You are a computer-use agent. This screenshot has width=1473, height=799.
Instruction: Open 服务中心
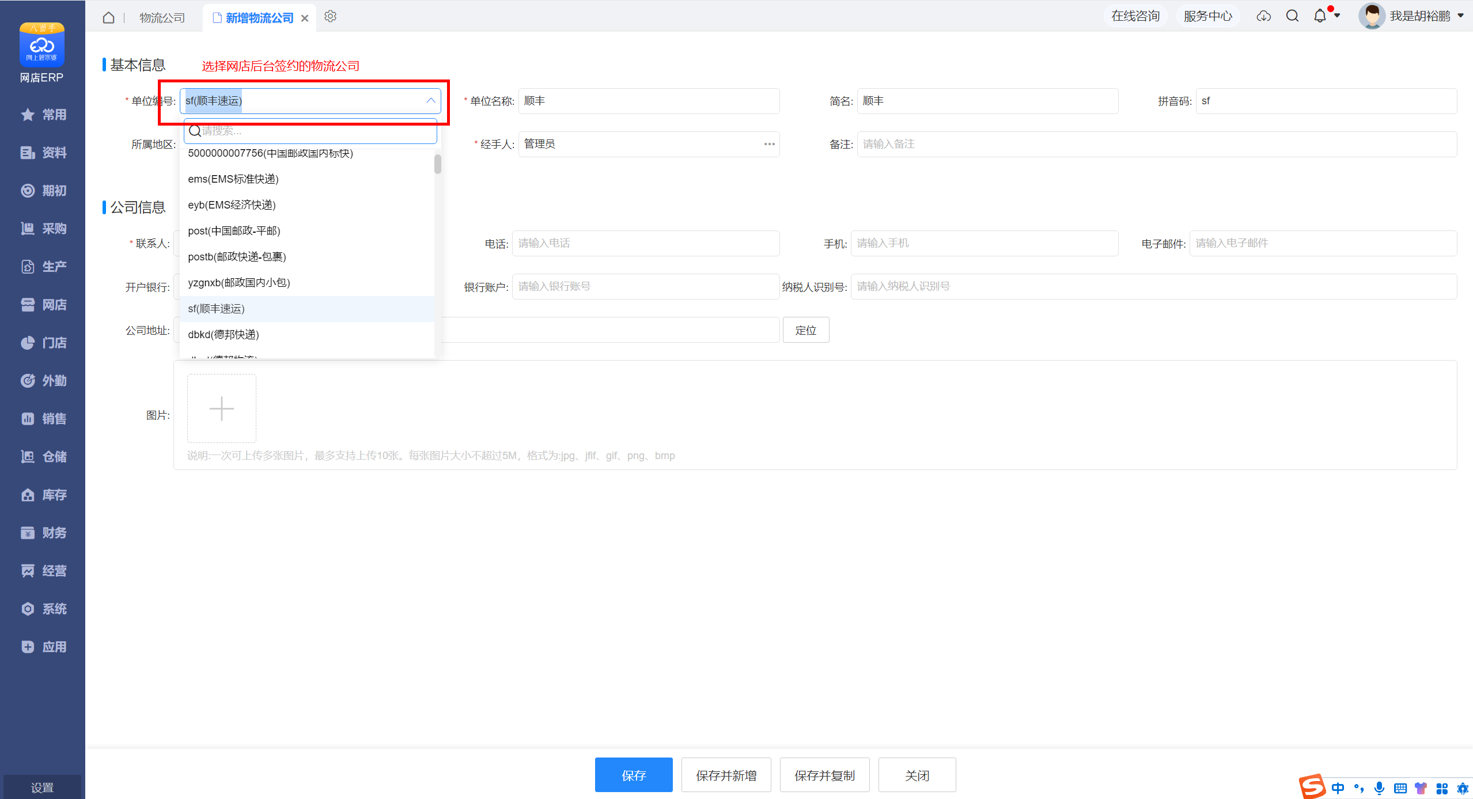click(1208, 16)
